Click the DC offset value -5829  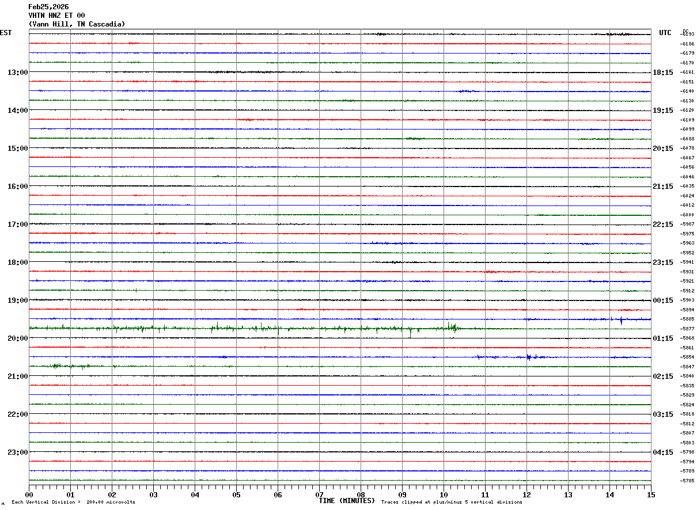[x=688, y=395]
